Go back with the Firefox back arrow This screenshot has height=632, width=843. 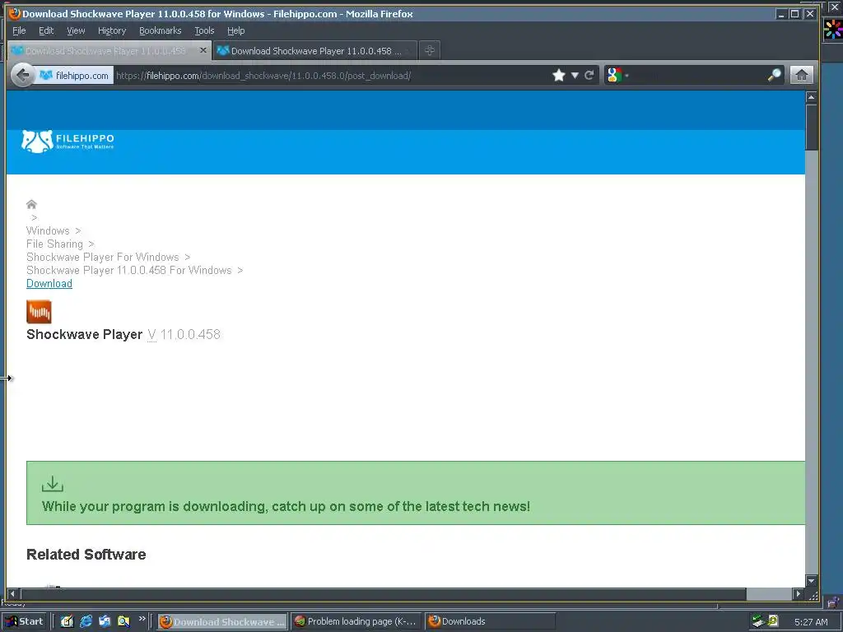click(x=22, y=75)
